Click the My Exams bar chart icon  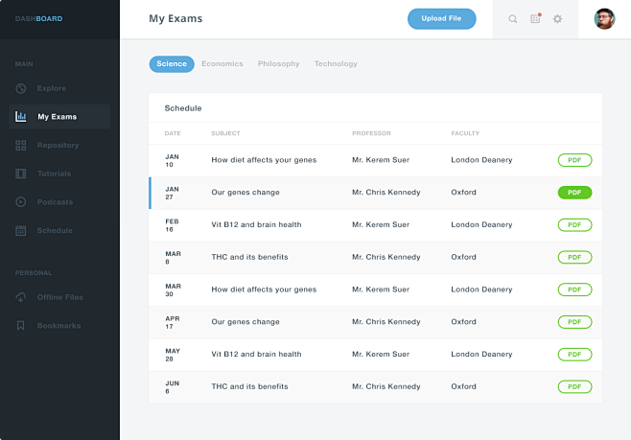coord(21,117)
